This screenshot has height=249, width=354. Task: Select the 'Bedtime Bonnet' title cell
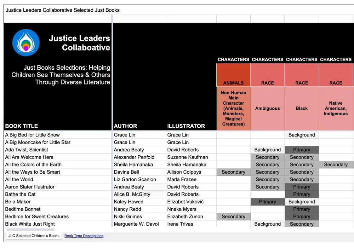(x=58, y=209)
